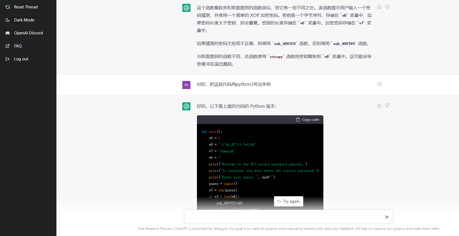Edit the python3 user message
Screen dimensions: 459x236
(380, 84)
